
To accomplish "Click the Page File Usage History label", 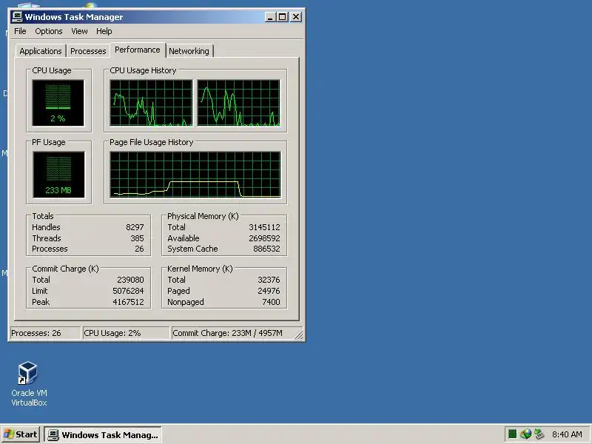I will coord(152,142).
